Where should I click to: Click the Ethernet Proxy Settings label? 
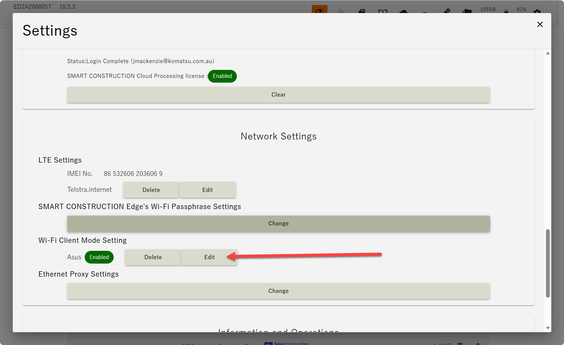pos(78,274)
